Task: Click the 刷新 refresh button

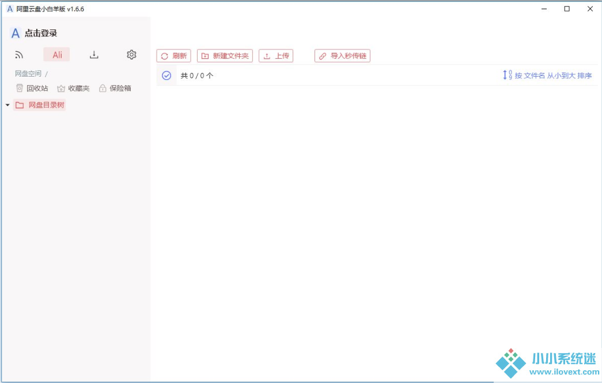Action: [x=173, y=56]
